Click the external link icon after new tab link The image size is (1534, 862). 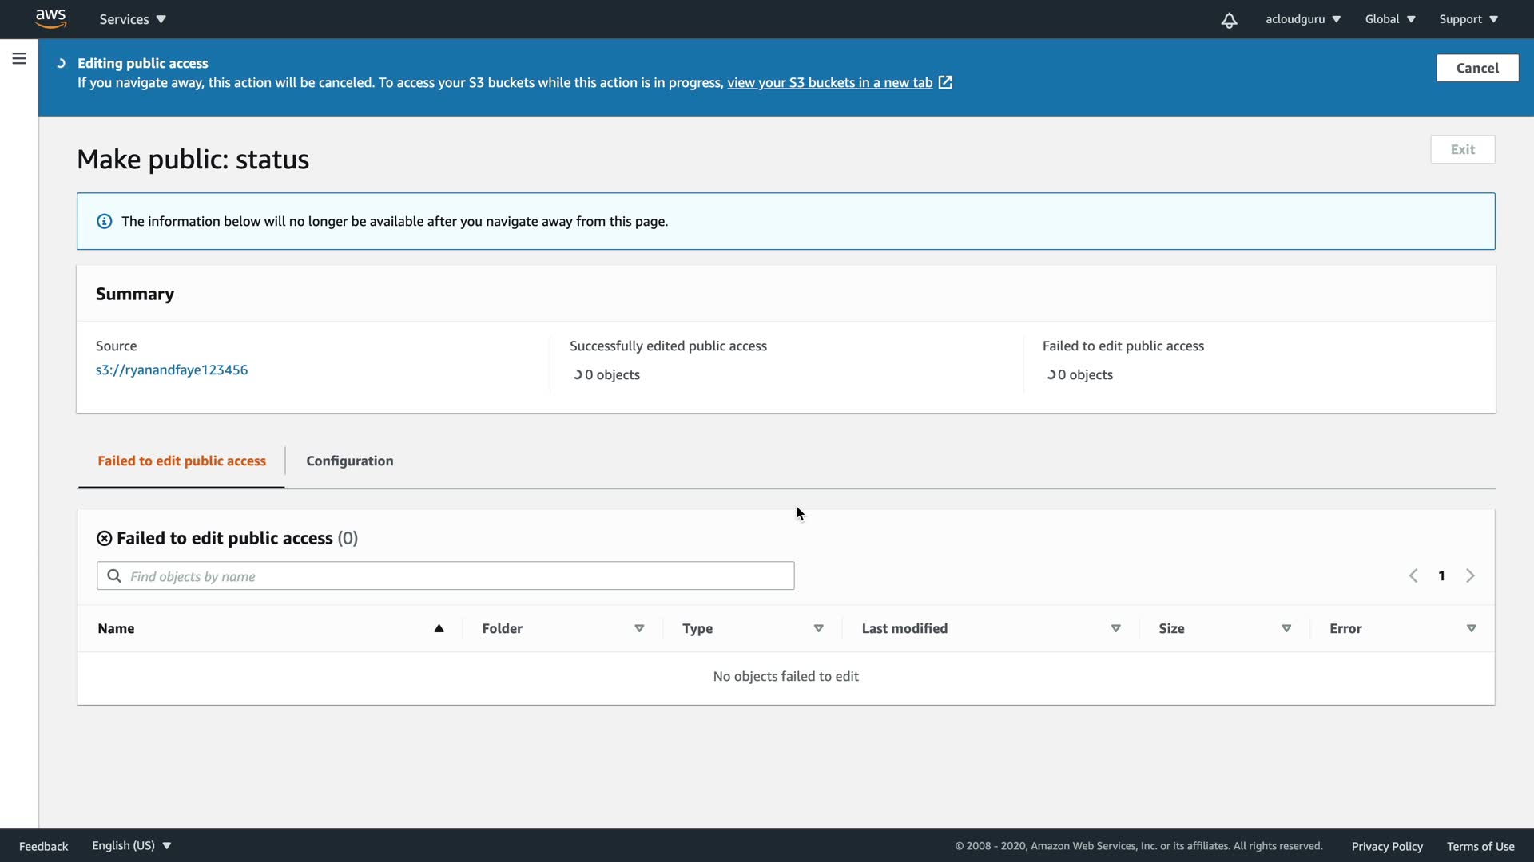pos(945,83)
